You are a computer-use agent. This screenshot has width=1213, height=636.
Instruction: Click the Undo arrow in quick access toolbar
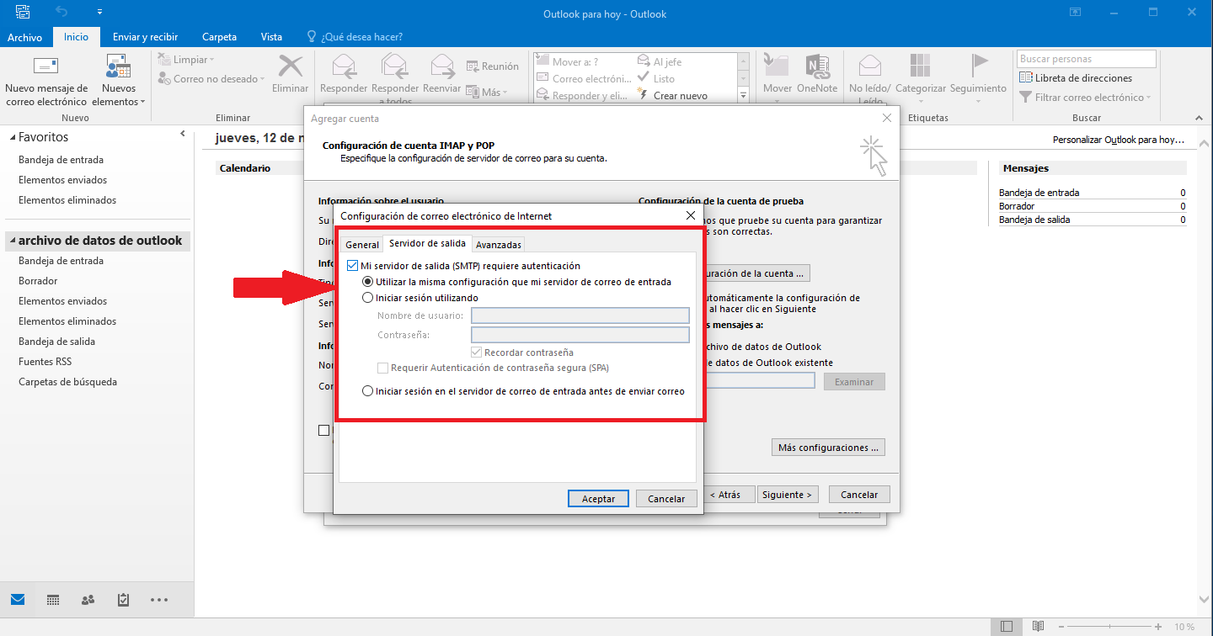click(61, 12)
